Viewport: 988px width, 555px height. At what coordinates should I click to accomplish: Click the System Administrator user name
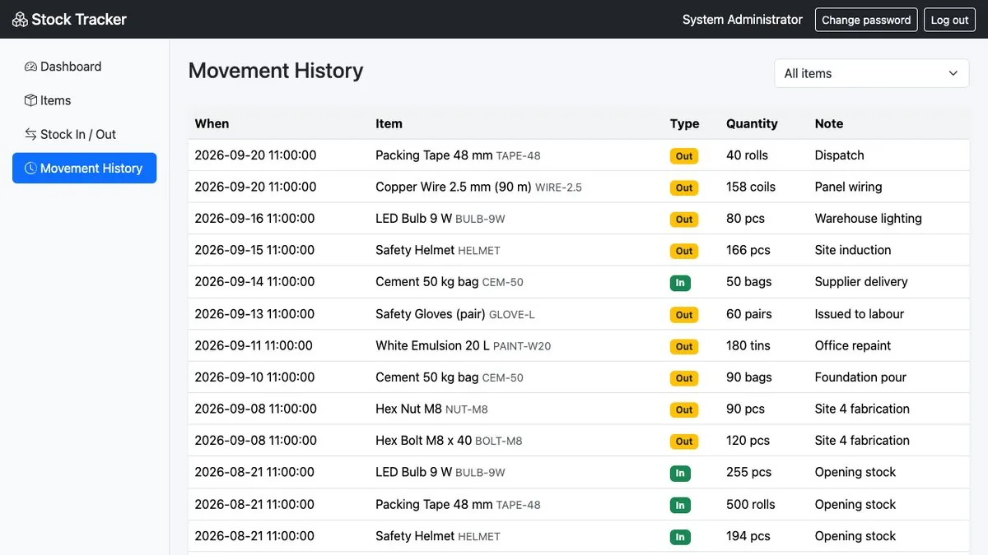[742, 20]
